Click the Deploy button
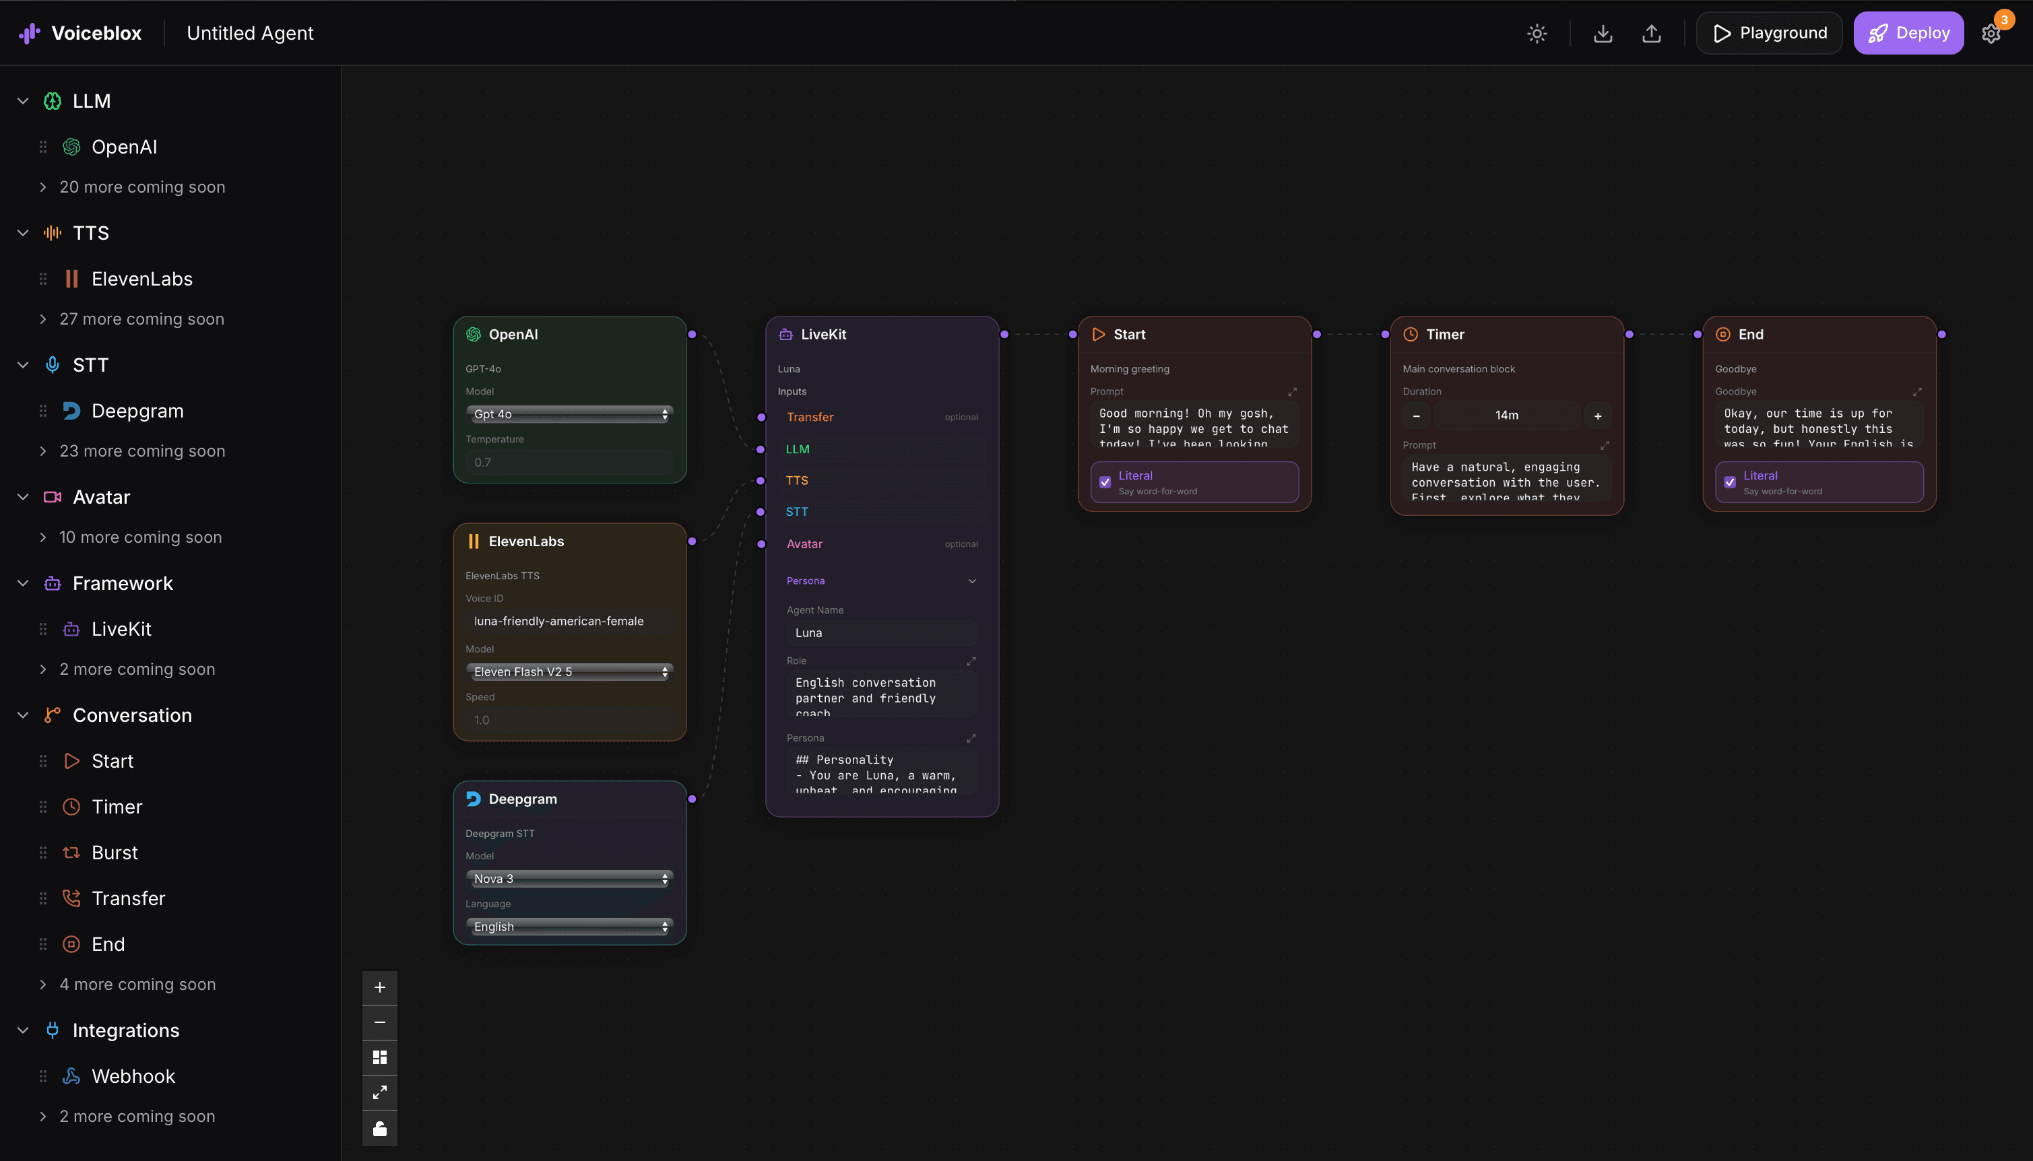Viewport: 2033px width, 1161px height. pyautogui.click(x=1909, y=33)
